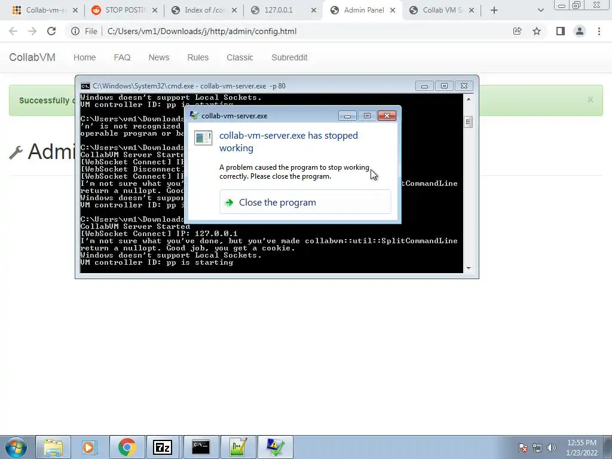
Task: Switch to the 127.0.0.1 tab
Action: 283,10
